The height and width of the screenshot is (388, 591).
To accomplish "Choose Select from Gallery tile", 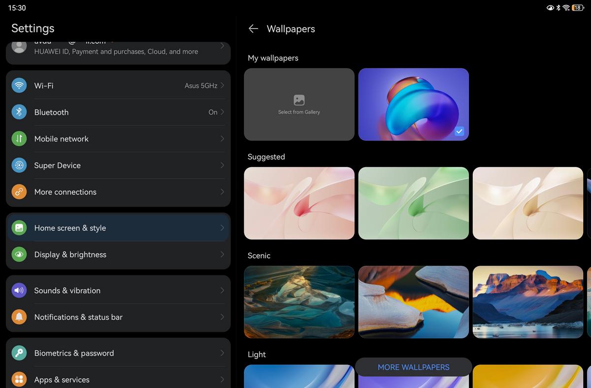I will [299, 105].
